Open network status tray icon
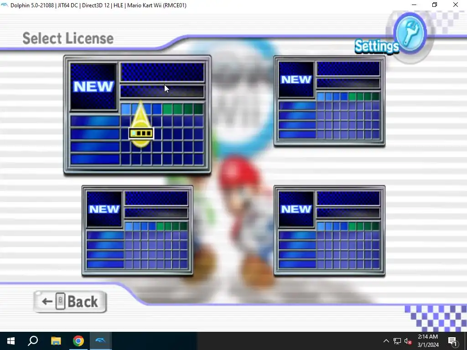This screenshot has height=350, width=467. pyautogui.click(x=397, y=341)
